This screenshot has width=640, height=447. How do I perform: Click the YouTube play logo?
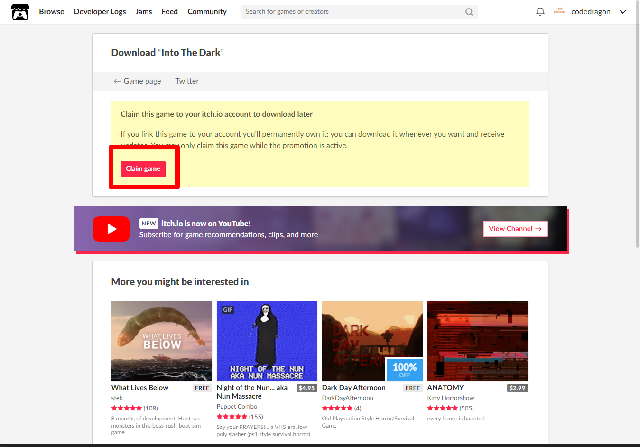(x=111, y=229)
